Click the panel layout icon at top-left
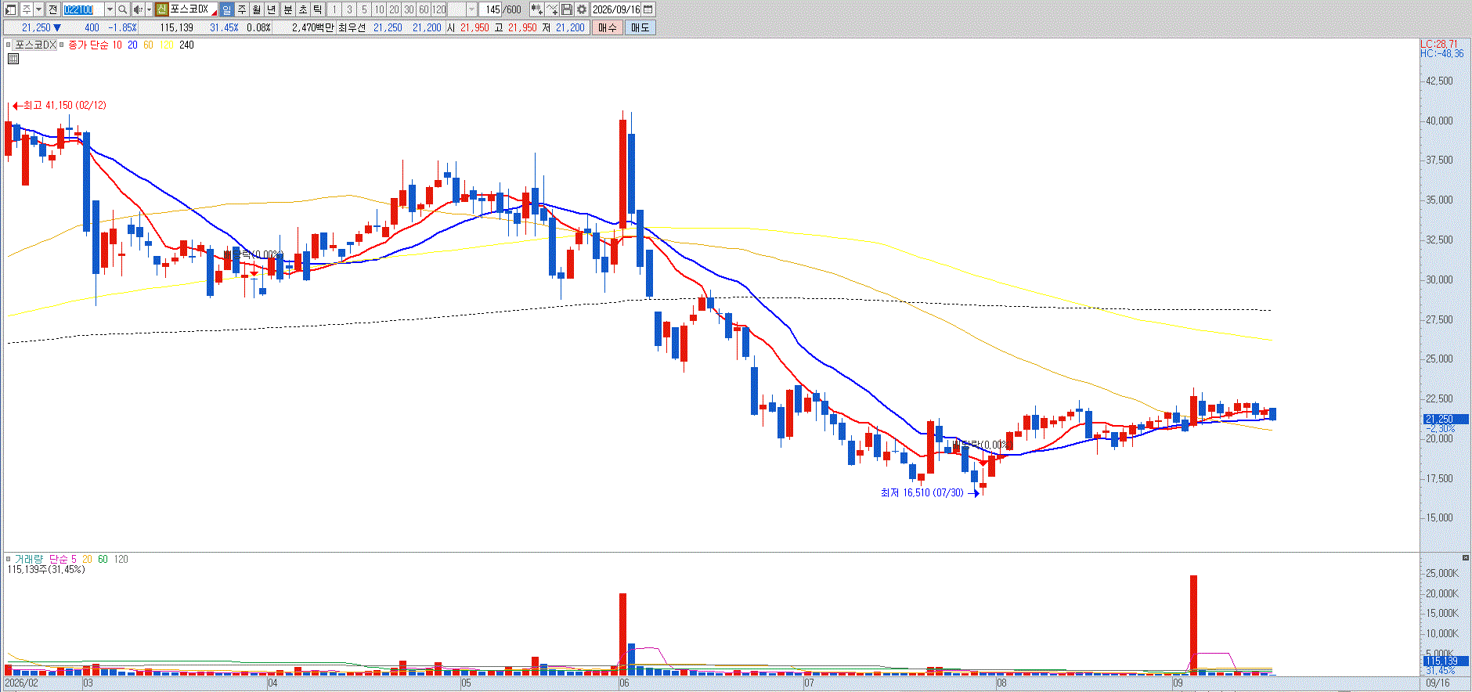1472x692 pixels. 11,9
